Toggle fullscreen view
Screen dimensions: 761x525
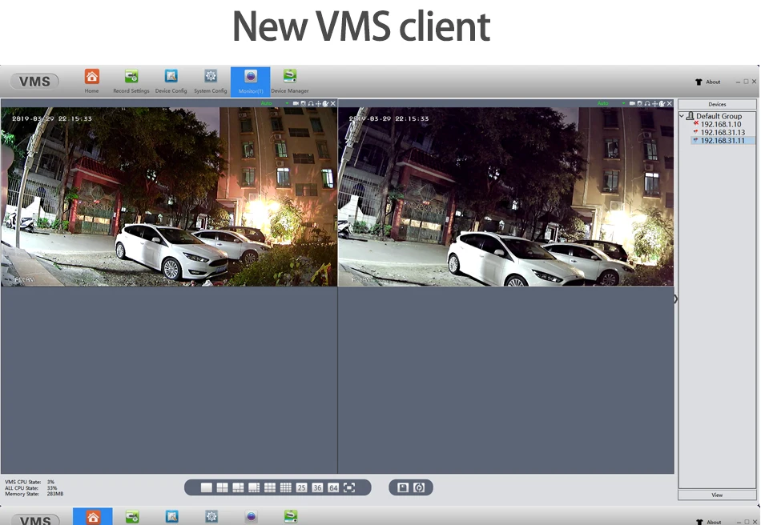click(349, 487)
